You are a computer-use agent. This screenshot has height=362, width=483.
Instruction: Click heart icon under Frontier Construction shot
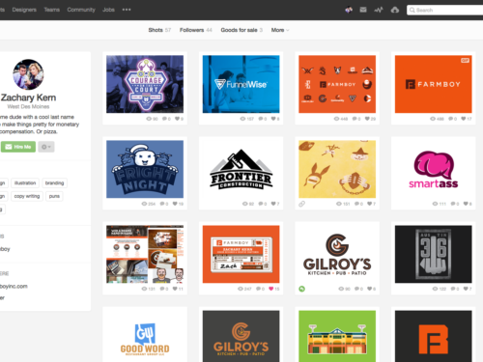pyautogui.click(x=273, y=204)
